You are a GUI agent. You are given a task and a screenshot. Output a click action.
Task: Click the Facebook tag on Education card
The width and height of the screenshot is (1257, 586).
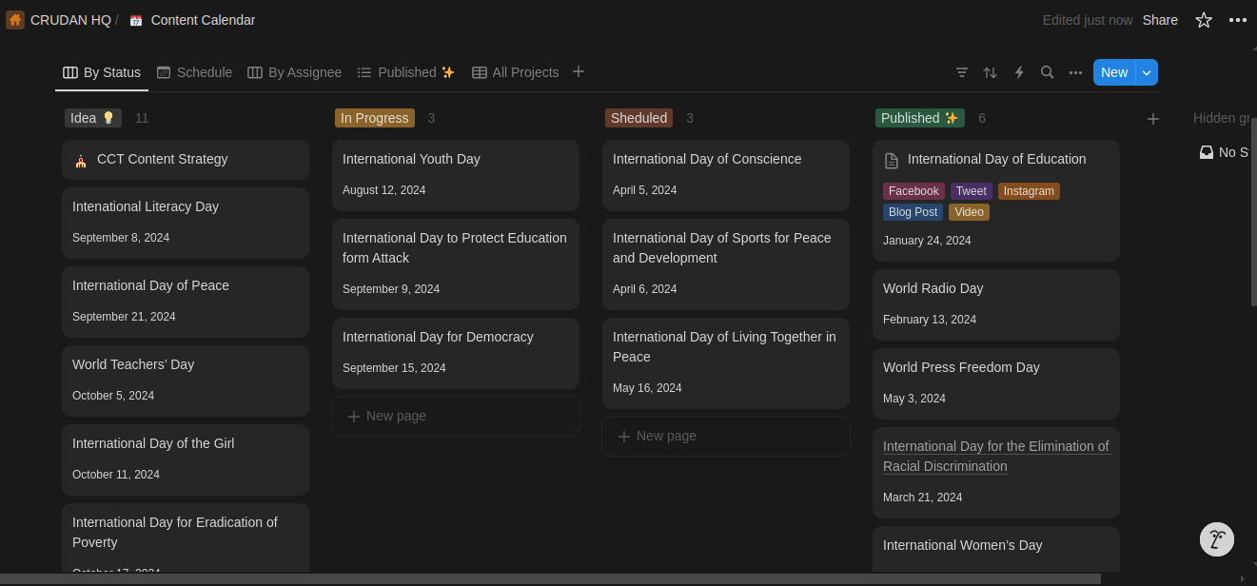913,191
